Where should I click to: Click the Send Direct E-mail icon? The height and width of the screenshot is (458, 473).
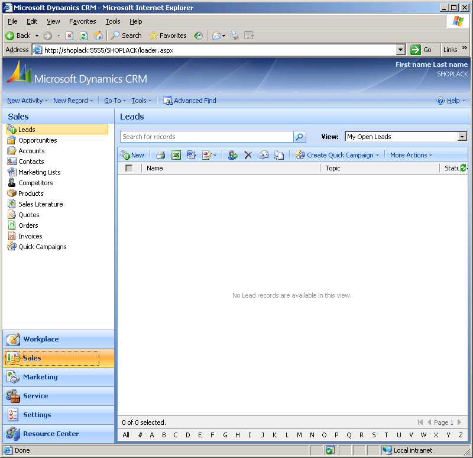264,155
